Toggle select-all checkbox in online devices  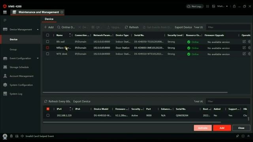48,109
